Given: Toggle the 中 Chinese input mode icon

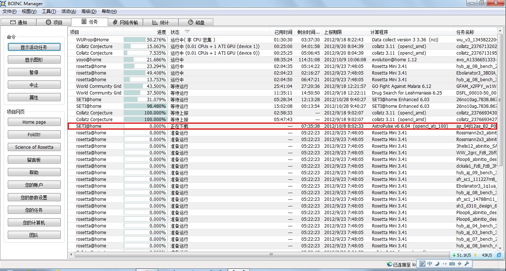Looking at the screenshot, I should tap(430, 264).
